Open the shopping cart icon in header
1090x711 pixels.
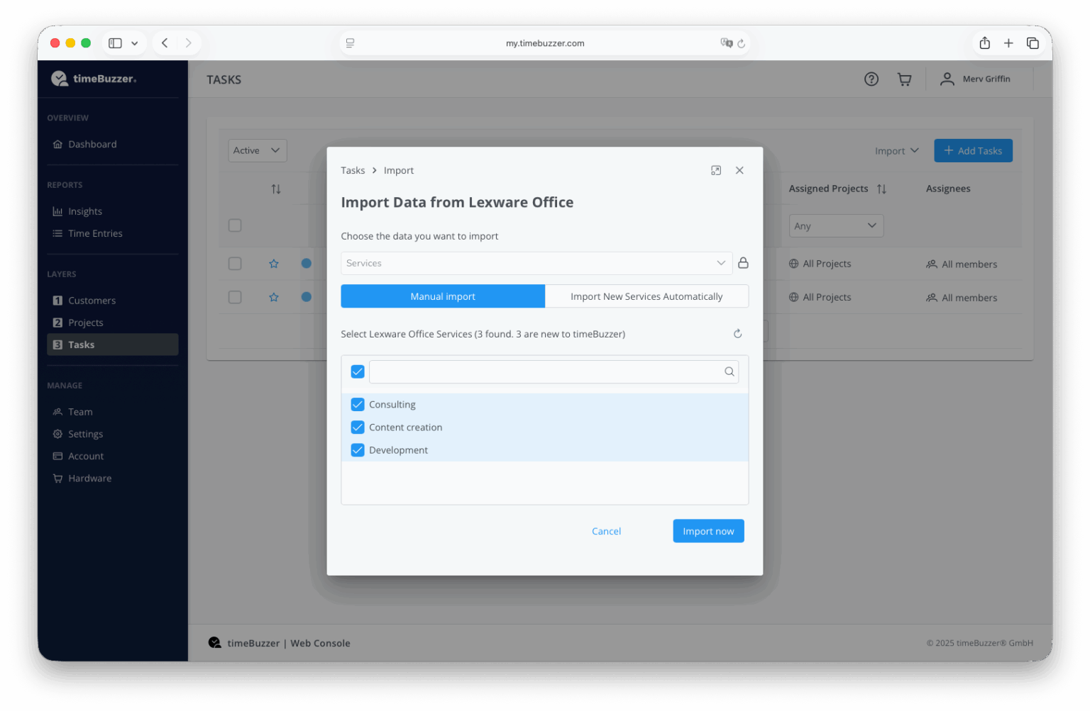[904, 79]
